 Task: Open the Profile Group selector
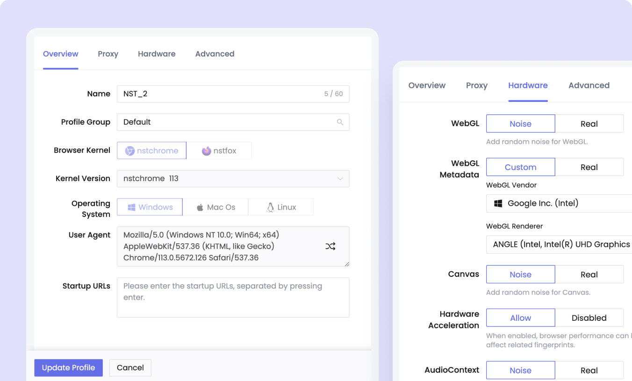(233, 122)
